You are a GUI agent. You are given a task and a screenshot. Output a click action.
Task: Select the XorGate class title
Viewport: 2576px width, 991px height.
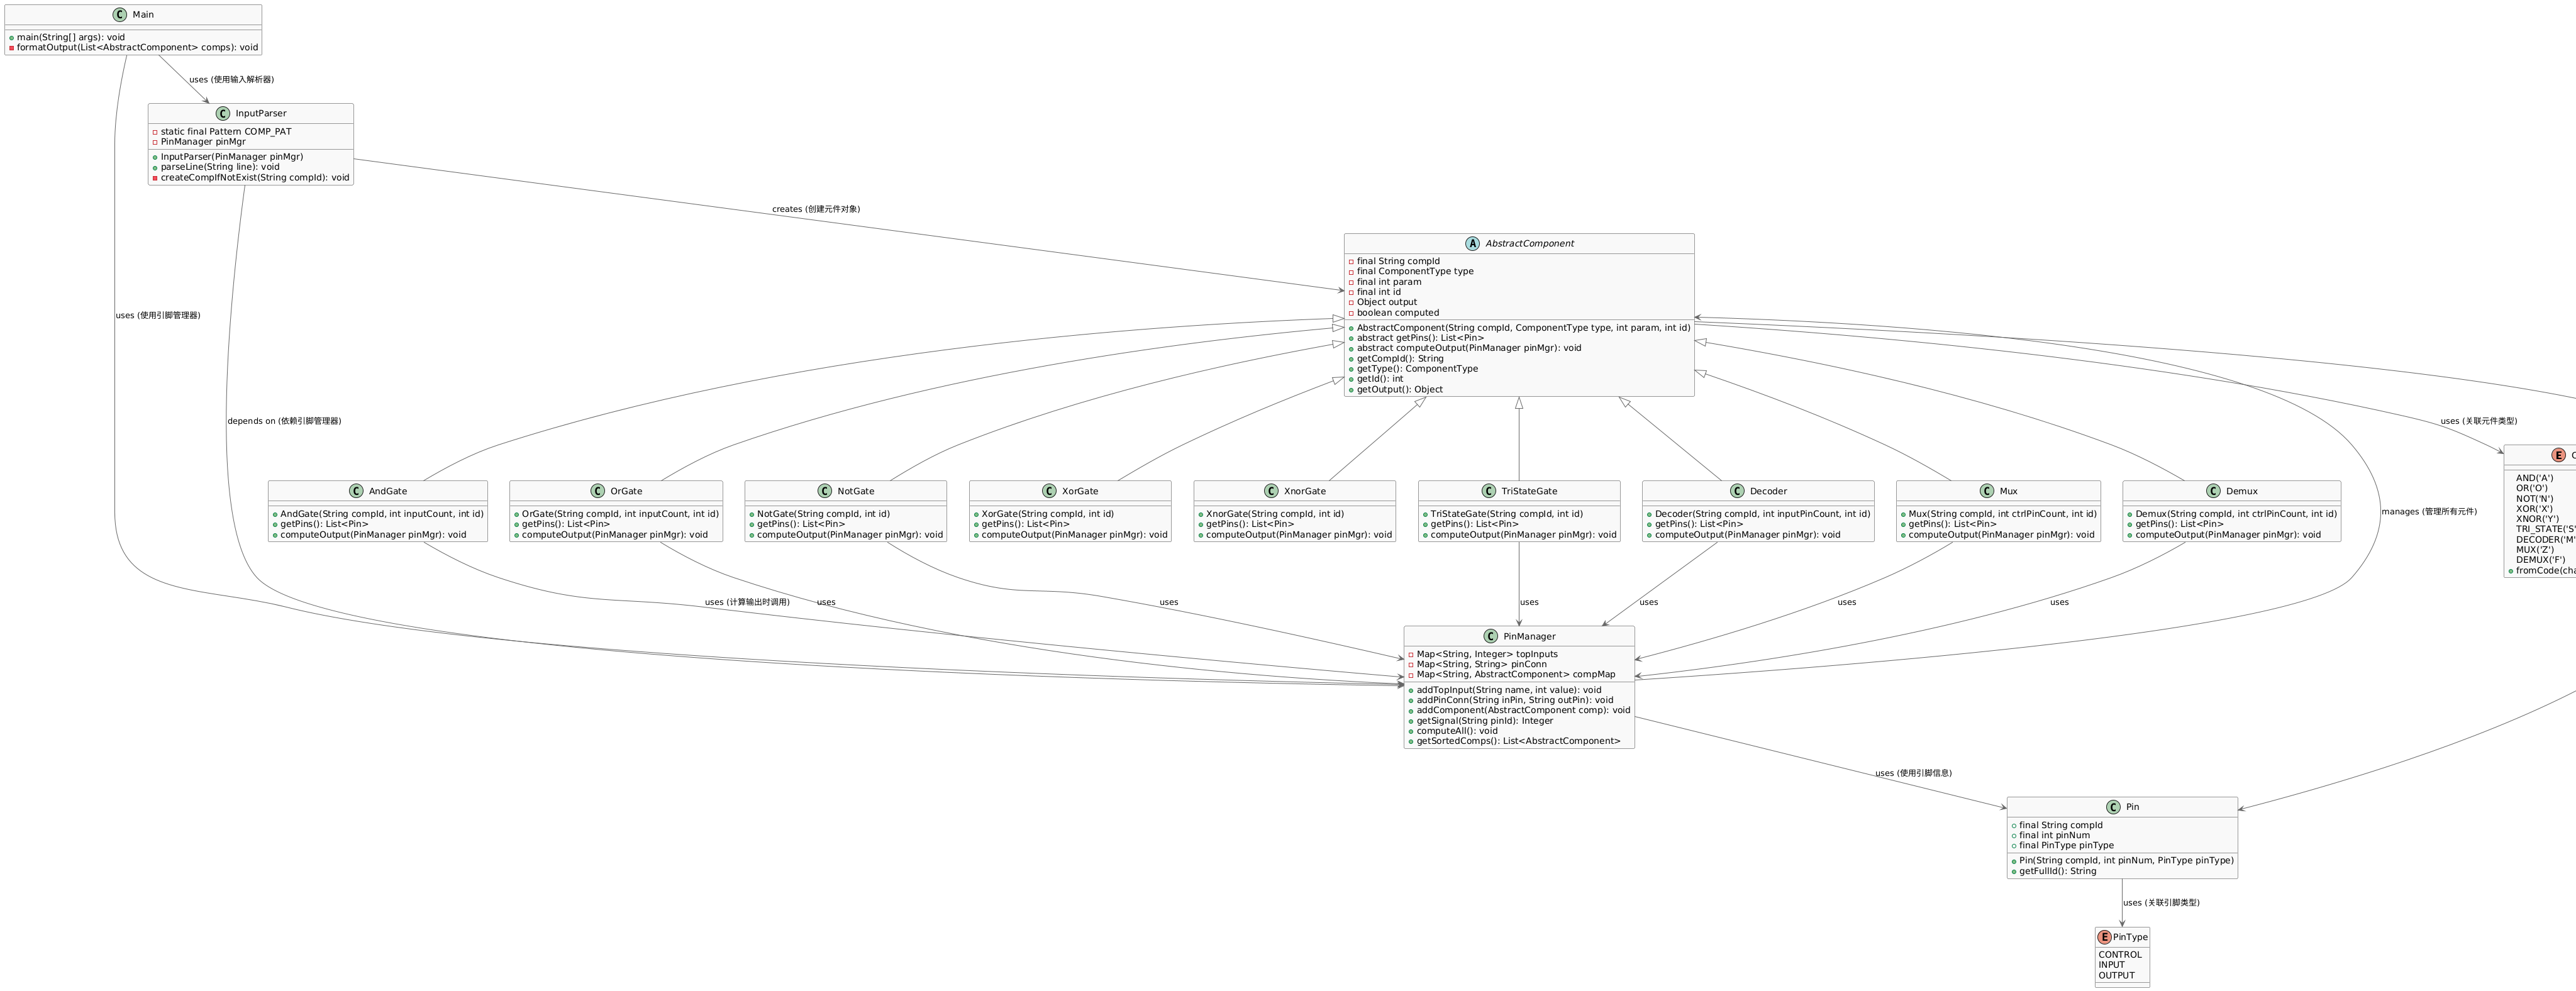(x=1079, y=491)
